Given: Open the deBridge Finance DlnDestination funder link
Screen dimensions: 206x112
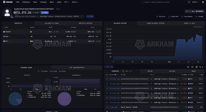Looking at the screenshot, I should coord(59,16).
